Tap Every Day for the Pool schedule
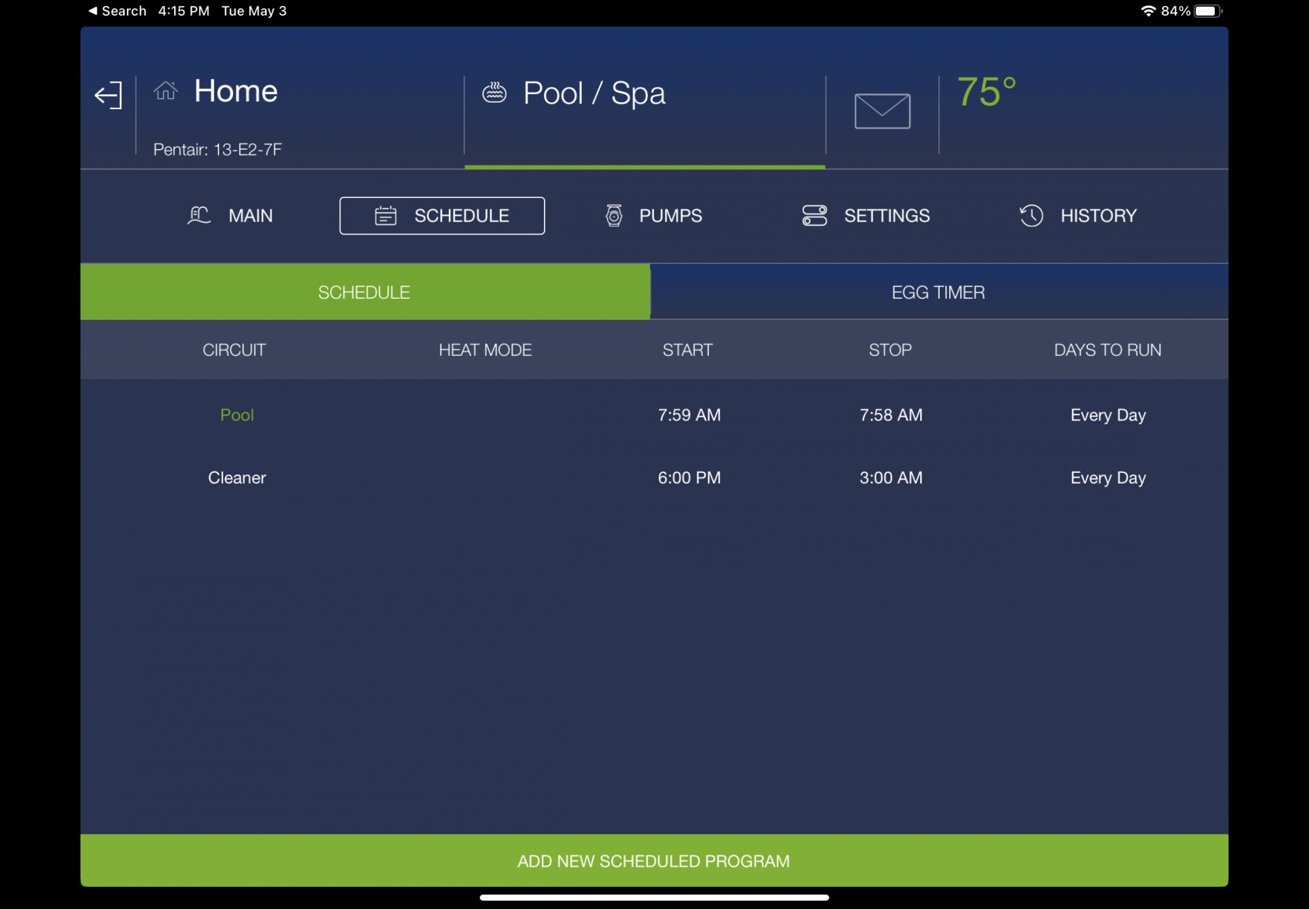1309x909 pixels. (1108, 415)
